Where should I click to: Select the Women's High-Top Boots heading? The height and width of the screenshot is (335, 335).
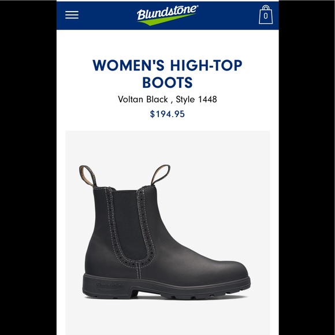tap(167, 74)
